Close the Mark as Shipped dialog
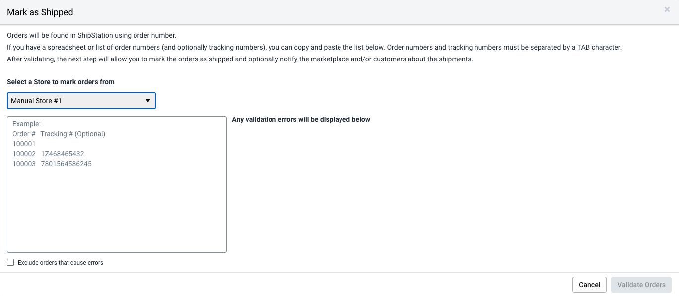 667,9
